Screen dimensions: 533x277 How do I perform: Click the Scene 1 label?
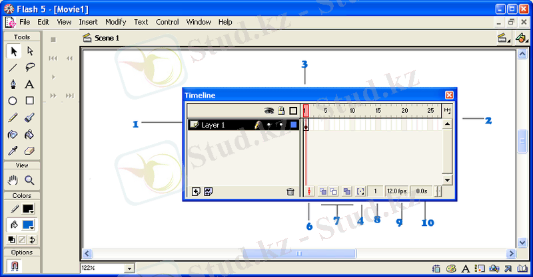[x=107, y=38]
